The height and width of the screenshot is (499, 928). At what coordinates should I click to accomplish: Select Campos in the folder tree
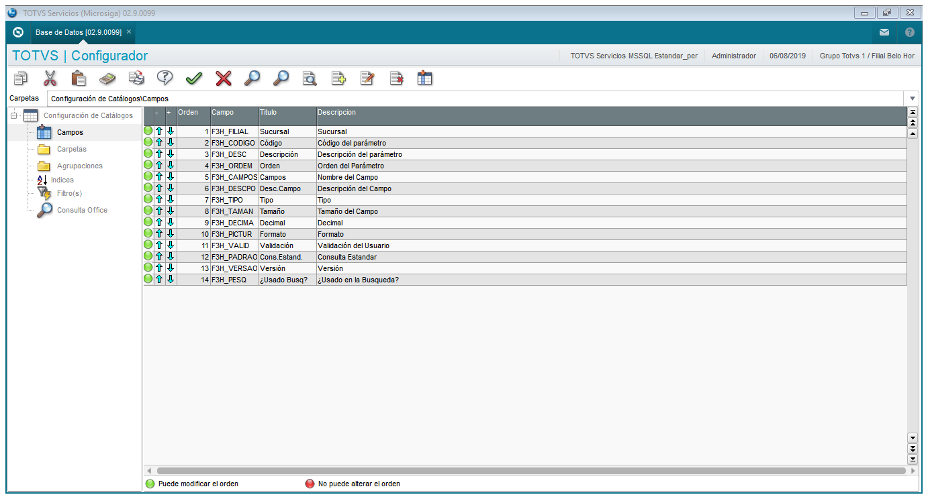point(70,132)
